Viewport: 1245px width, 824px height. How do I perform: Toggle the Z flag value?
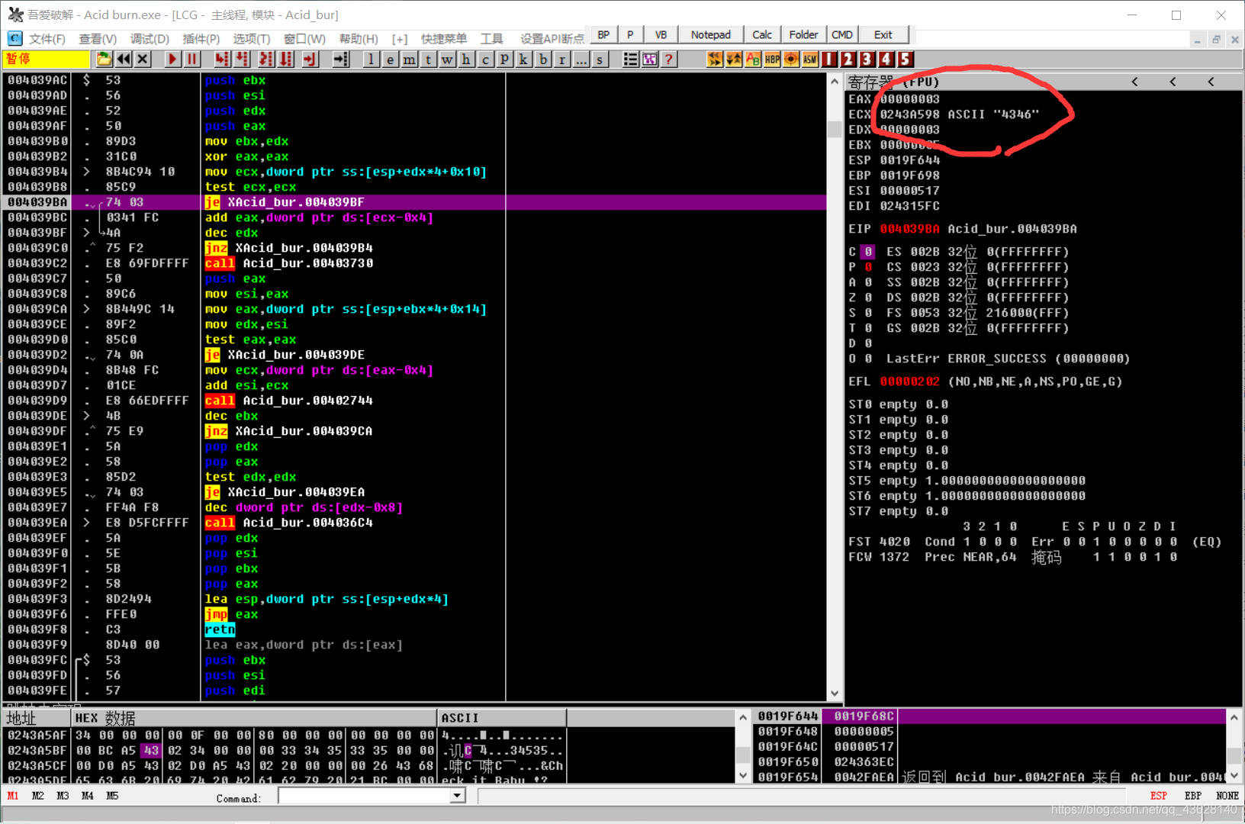click(x=868, y=298)
